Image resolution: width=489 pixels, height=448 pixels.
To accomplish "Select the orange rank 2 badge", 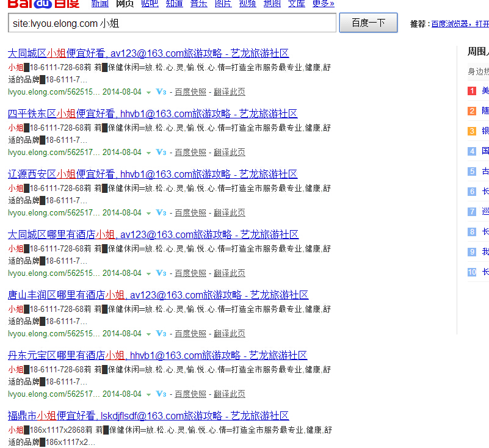I will point(472,111).
